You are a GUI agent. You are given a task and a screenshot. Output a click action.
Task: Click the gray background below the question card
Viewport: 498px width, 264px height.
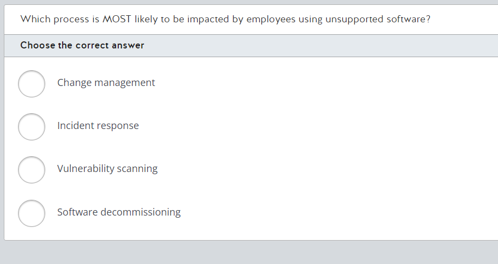click(249, 253)
